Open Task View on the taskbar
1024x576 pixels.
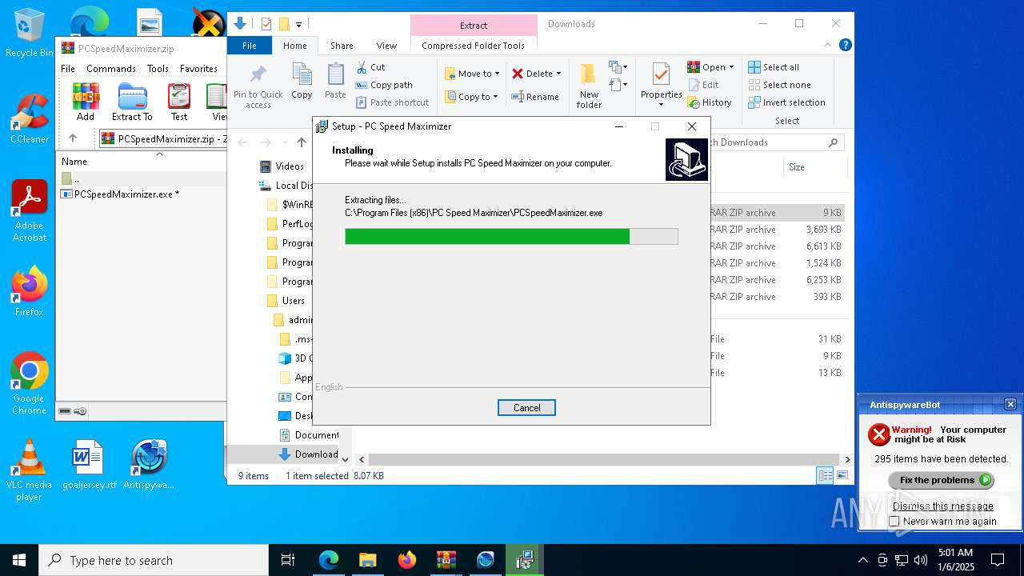[x=288, y=560]
